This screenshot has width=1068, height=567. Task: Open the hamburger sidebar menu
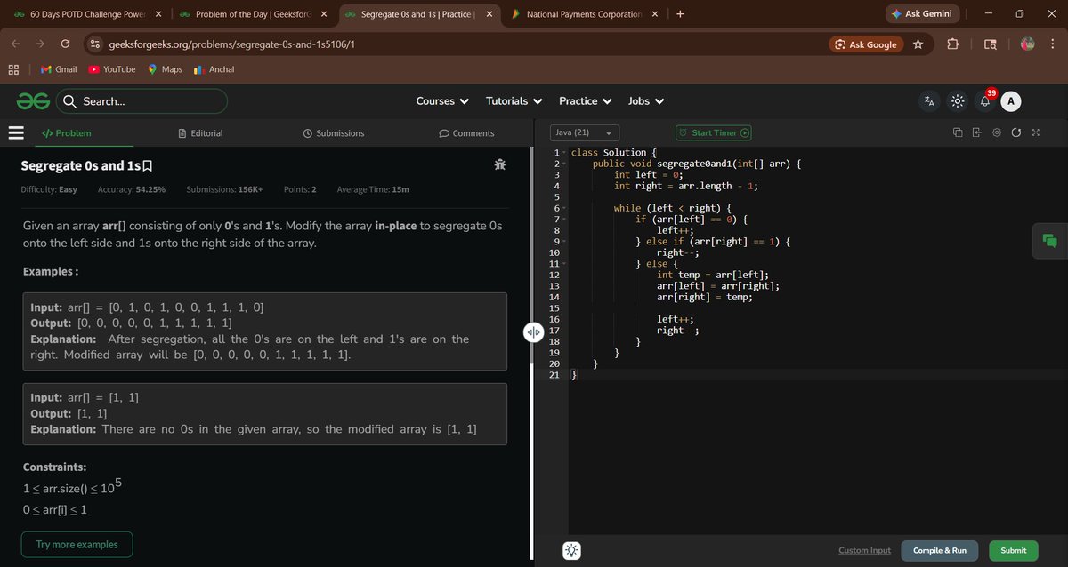pos(15,133)
